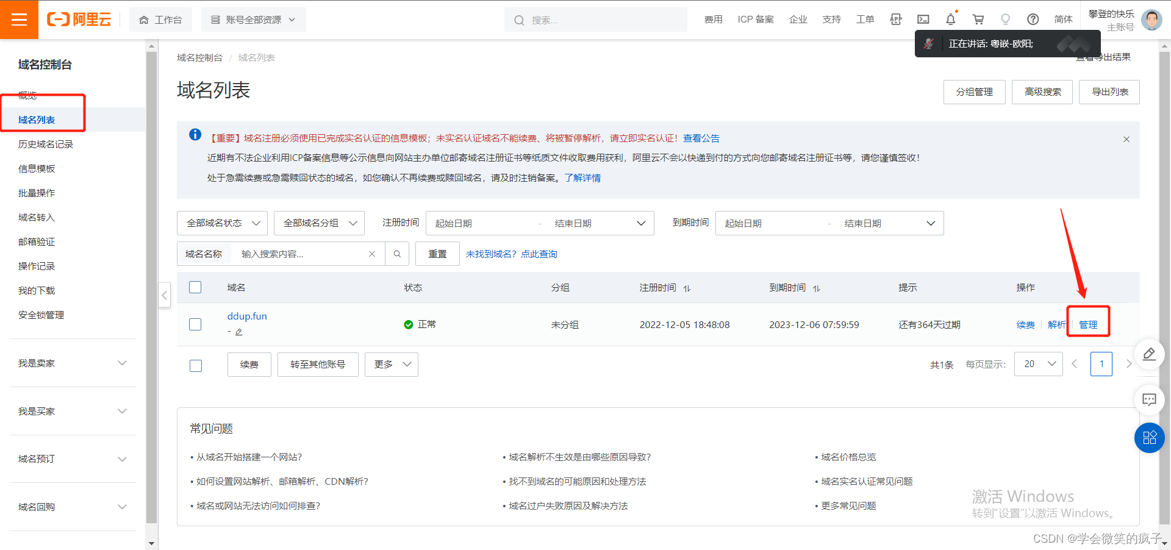Open the ICP 备案 menu
The width and height of the screenshot is (1171, 550).
pos(756,20)
